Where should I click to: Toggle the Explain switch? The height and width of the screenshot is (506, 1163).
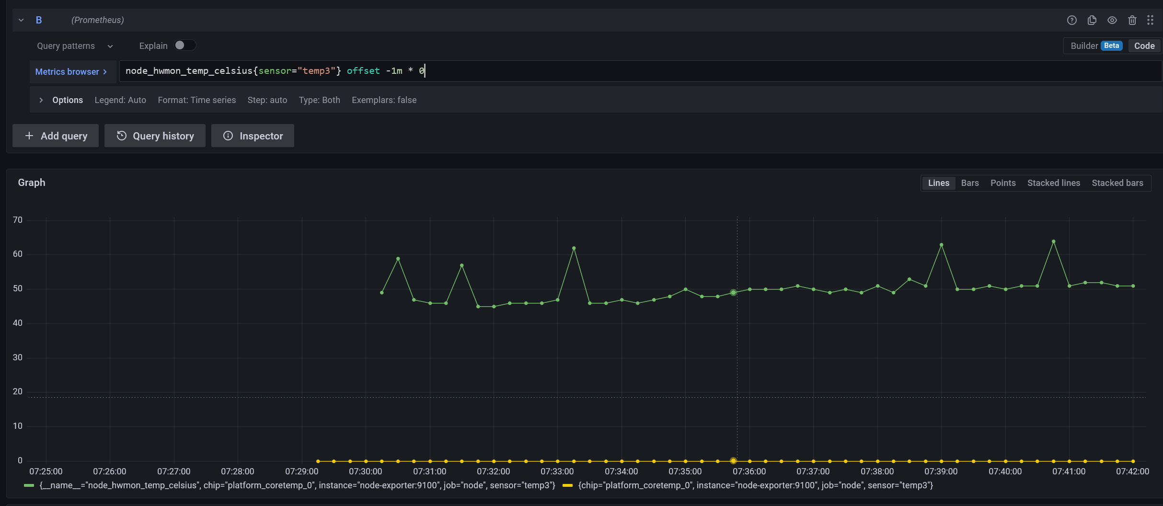pyautogui.click(x=184, y=45)
